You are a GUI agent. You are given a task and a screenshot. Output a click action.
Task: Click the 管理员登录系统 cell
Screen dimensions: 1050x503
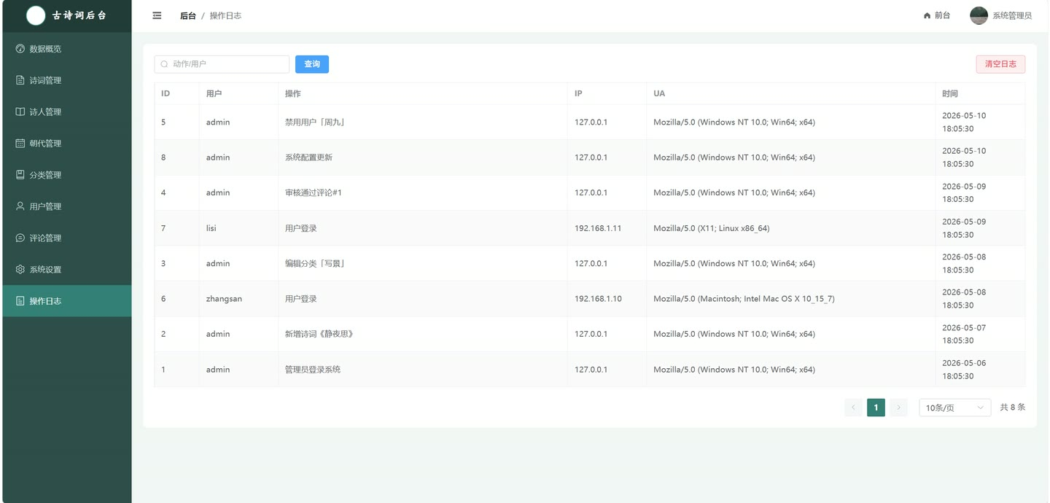[423, 370]
